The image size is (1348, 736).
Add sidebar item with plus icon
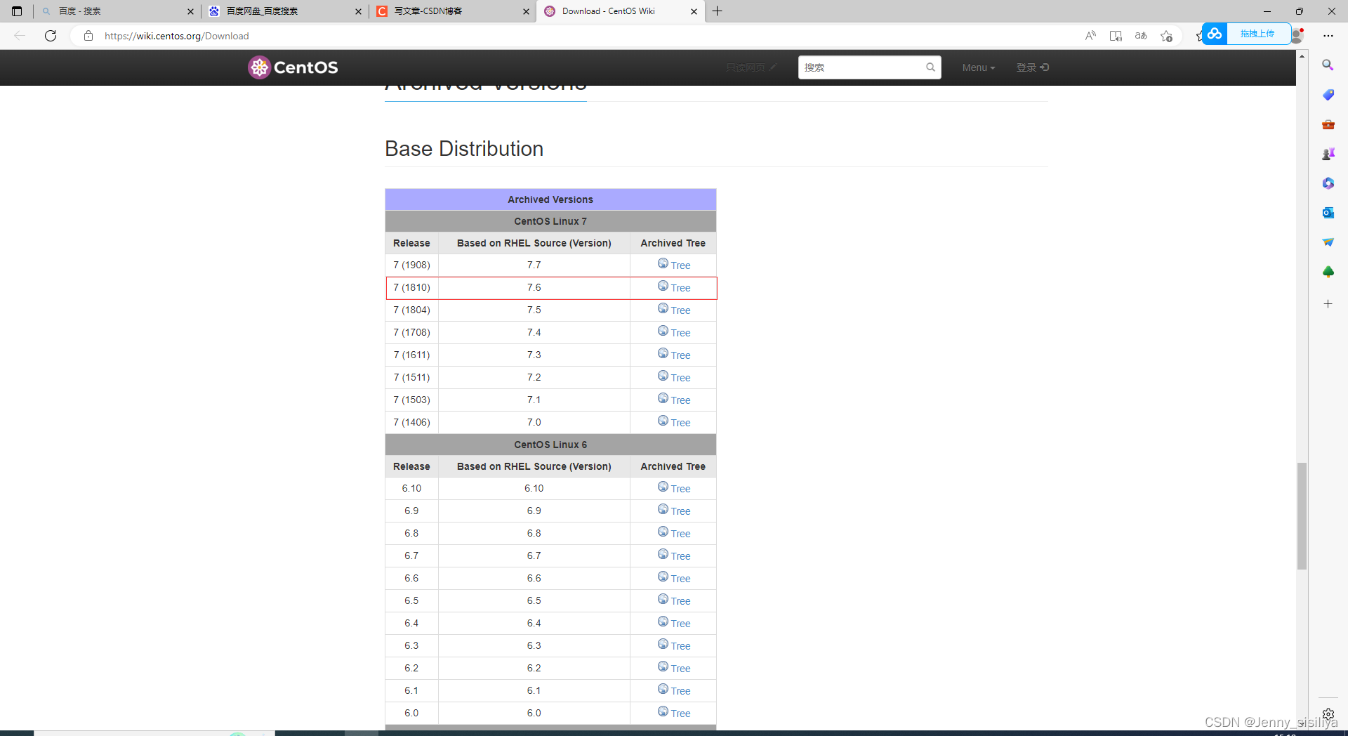1328,304
